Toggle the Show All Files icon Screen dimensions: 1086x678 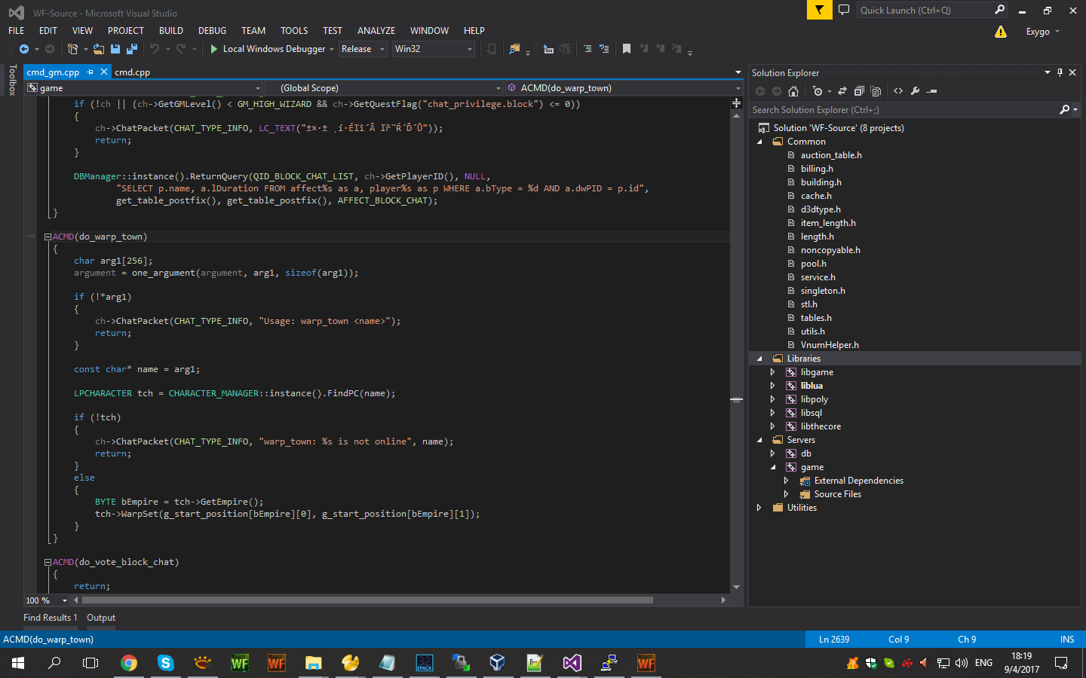point(876,91)
